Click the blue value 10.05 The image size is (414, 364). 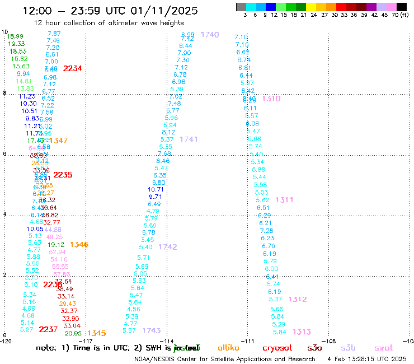click(x=35, y=229)
